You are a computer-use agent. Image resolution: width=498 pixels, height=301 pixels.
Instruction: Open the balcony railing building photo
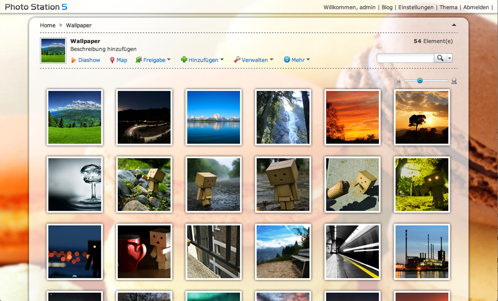[213, 252]
